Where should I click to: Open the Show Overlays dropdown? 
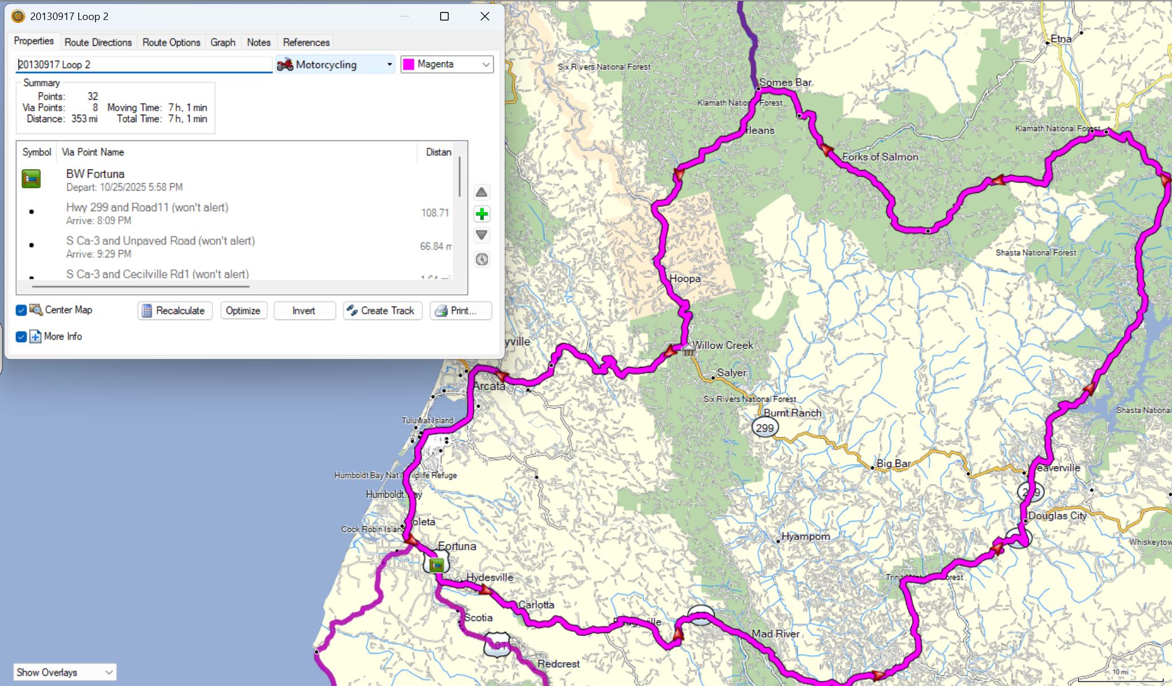pyautogui.click(x=65, y=672)
